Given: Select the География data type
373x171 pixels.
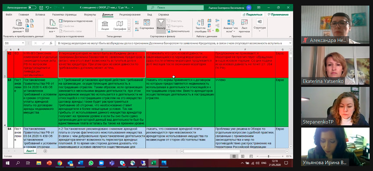Looking at the screenshot, I should tap(120, 25).
